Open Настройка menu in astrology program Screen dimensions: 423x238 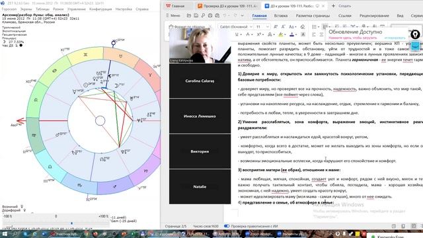124,9
